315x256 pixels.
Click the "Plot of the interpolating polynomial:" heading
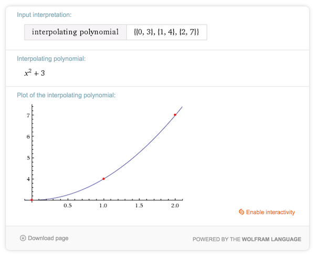pyautogui.click(x=66, y=95)
